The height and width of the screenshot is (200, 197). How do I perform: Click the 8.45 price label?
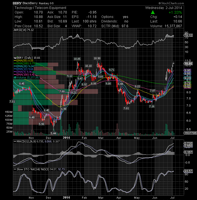coord(22,84)
